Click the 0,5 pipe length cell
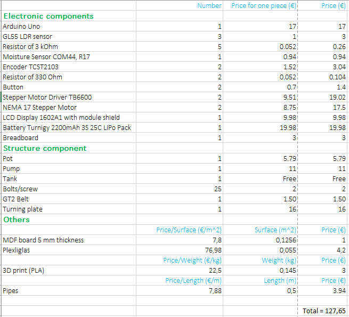This screenshot has width=349, height=317. click(260, 290)
